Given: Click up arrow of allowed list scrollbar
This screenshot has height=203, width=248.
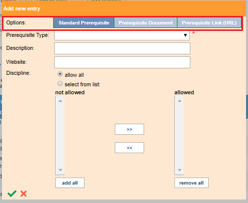Looking at the screenshot, I should (179, 101).
